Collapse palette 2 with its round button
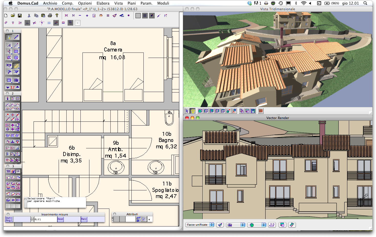 click(x=7, y=94)
